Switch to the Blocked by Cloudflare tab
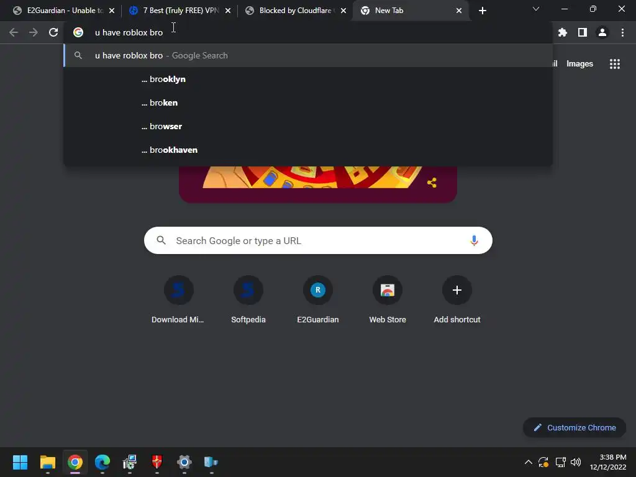The height and width of the screenshot is (477, 636). tap(295, 11)
